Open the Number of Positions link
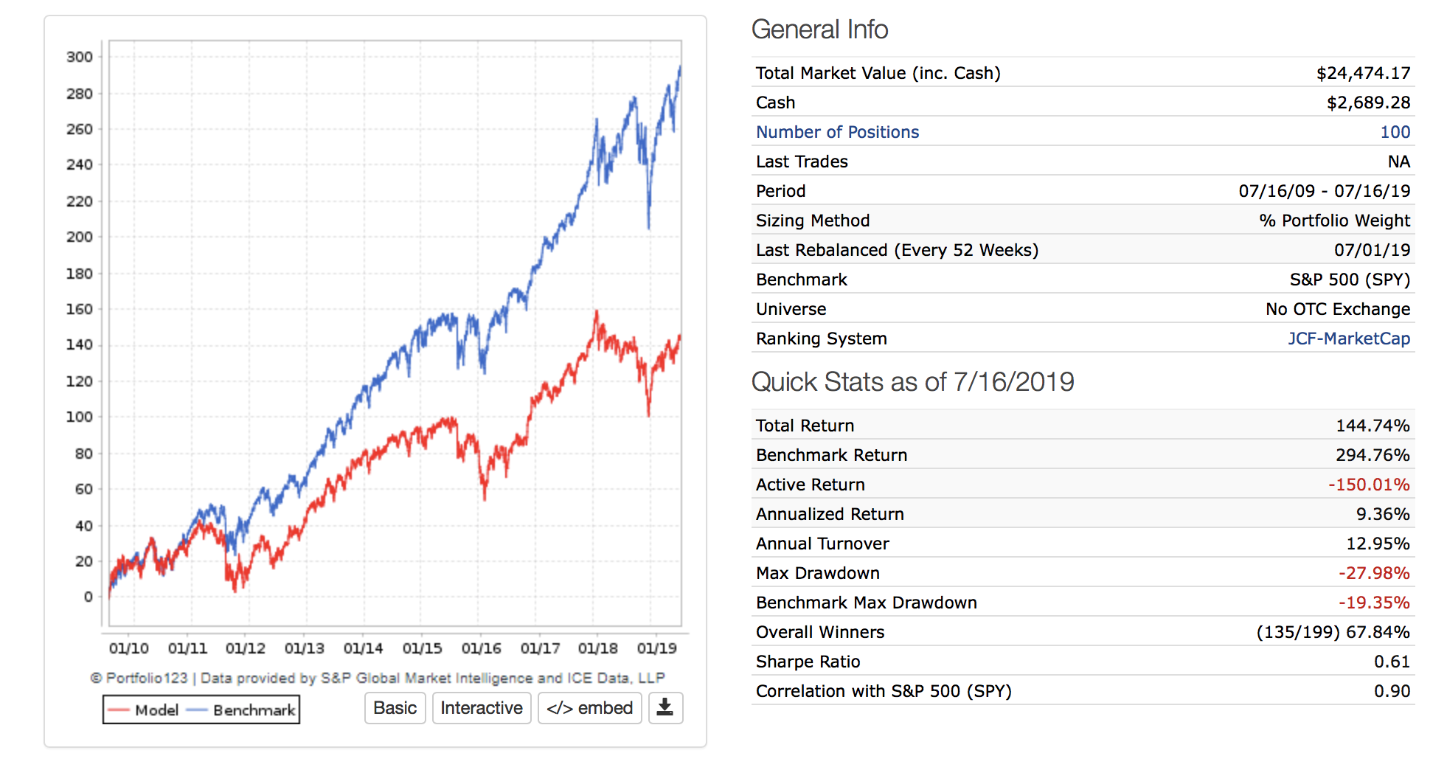 point(837,132)
